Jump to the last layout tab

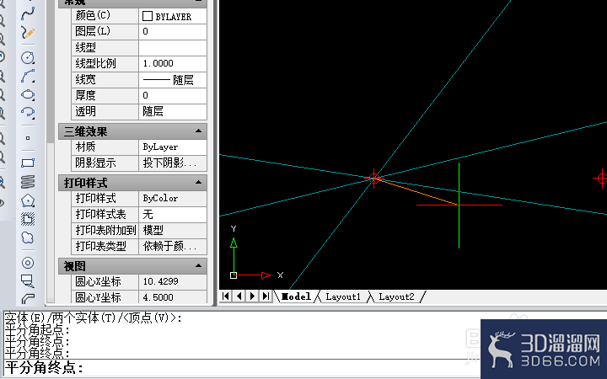pyautogui.click(x=266, y=296)
